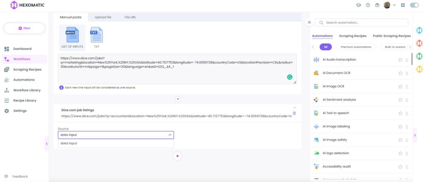The image size is (424, 182).
Task: Open Recipe Library in the sidebar
Action: (x=24, y=100)
